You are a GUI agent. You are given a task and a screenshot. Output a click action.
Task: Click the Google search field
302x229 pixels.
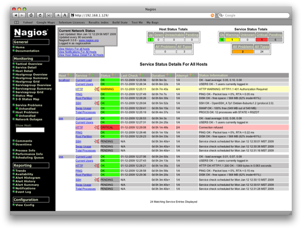coord(254,15)
